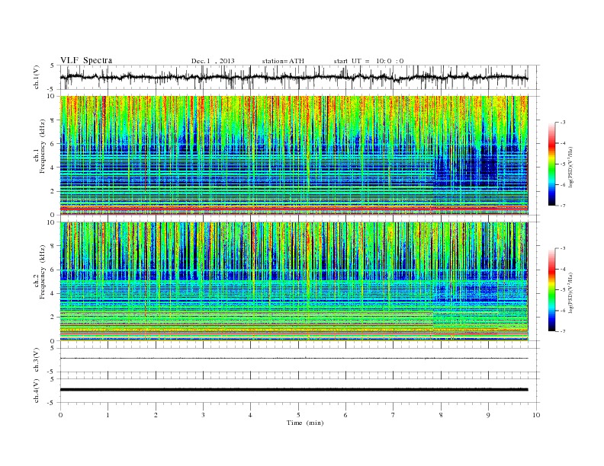Select the "start UT = 10:0 :0" text
Image resolution: width=604 pixels, height=466 pixels.
(368, 61)
